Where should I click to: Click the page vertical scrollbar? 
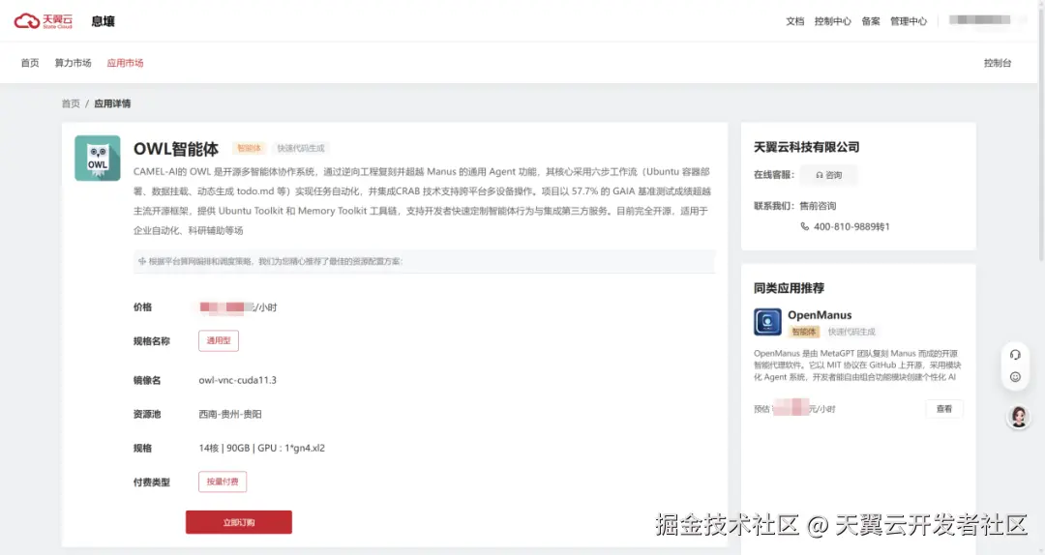(1041, 133)
